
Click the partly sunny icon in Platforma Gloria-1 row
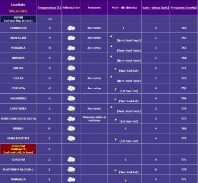click(71, 170)
